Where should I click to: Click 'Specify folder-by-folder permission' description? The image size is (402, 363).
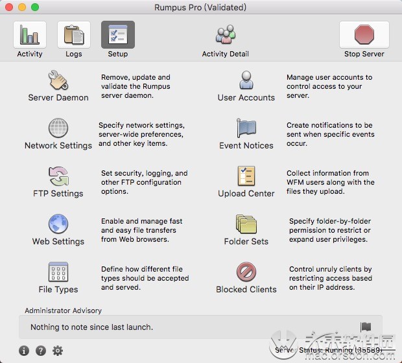click(330, 230)
